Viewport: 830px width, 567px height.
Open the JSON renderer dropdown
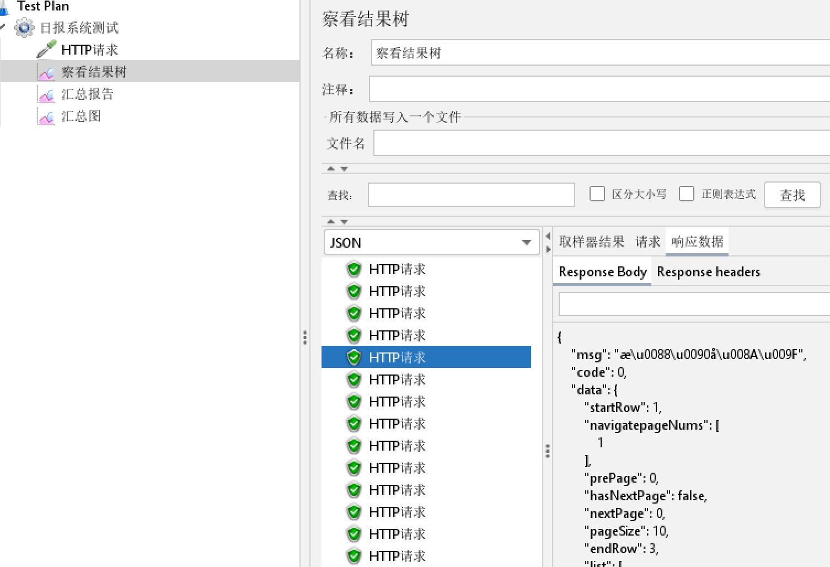tap(431, 242)
